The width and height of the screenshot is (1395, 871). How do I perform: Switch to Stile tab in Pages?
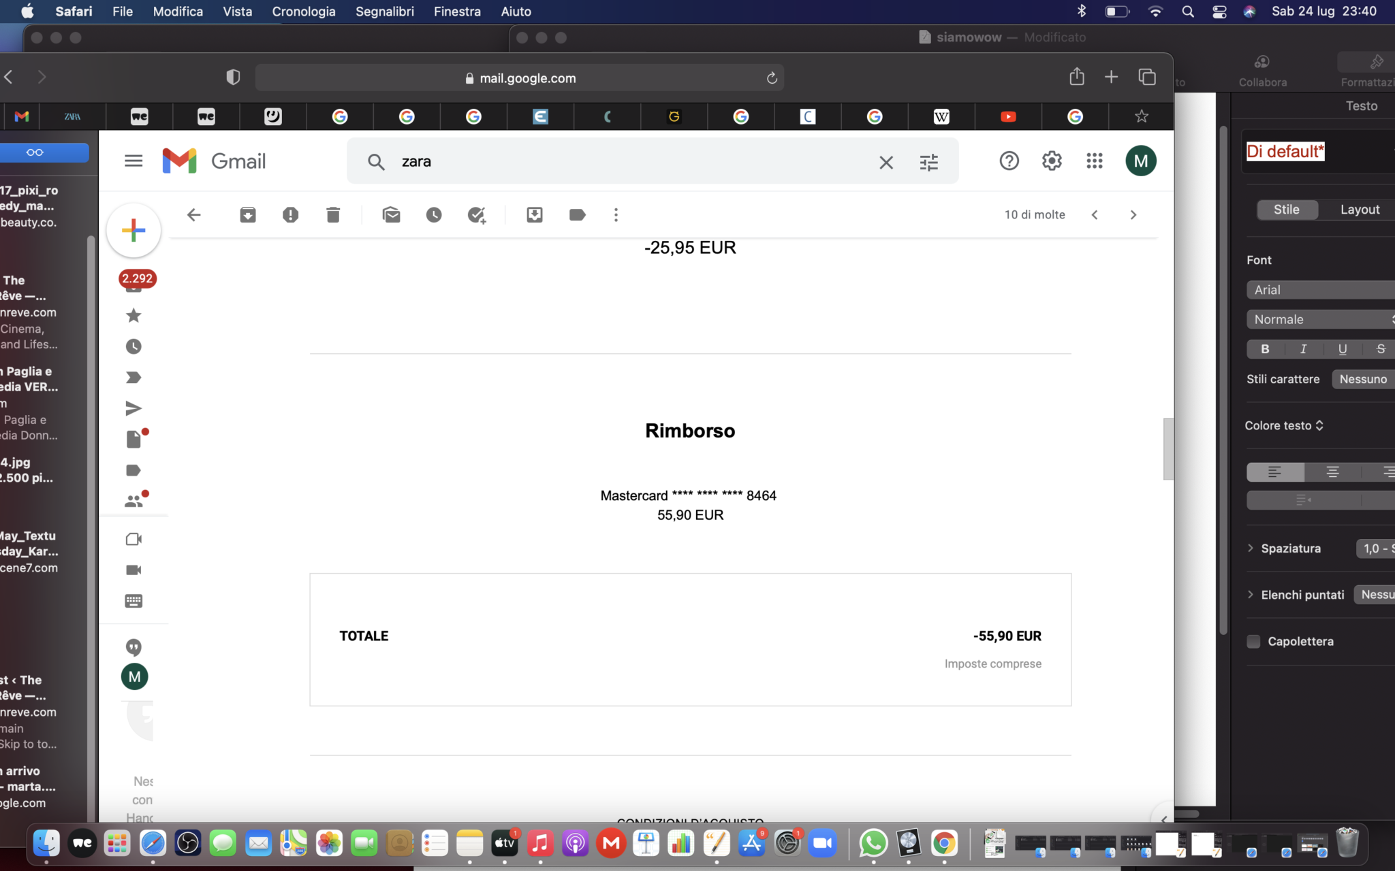point(1287,210)
